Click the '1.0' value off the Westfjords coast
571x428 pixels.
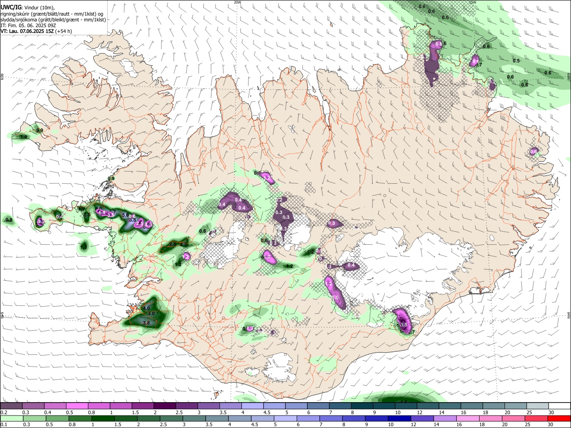[x=24, y=137]
